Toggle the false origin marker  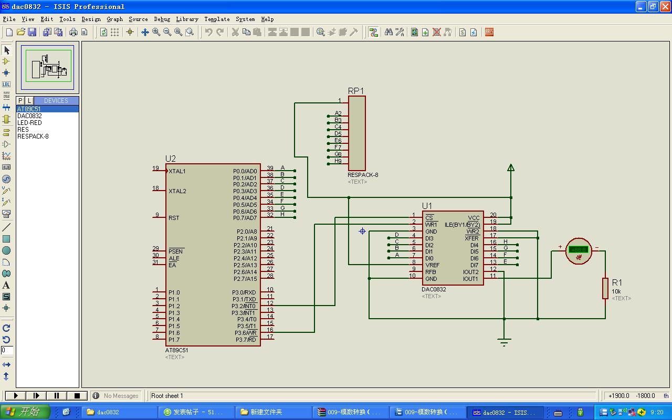(x=130, y=32)
